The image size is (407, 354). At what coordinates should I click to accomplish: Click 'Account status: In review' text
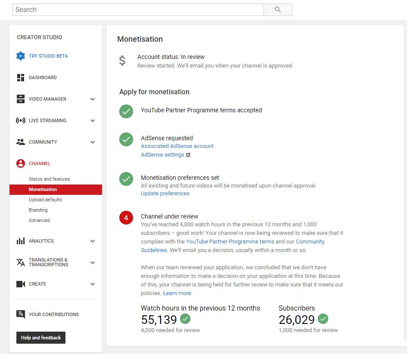pyautogui.click(x=171, y=57)
